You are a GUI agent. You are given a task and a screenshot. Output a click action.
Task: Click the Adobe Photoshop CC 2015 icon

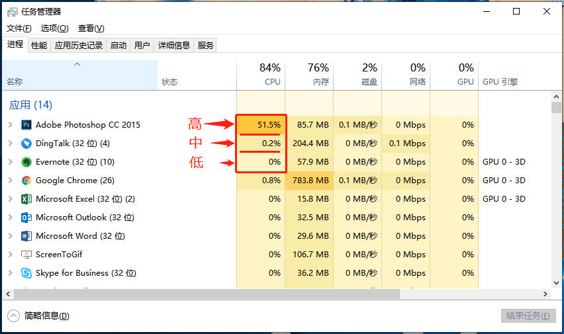[x=26, y=124]
